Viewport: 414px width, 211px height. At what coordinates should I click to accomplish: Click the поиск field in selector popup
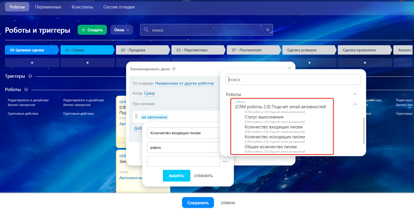(x=293, y=79)
